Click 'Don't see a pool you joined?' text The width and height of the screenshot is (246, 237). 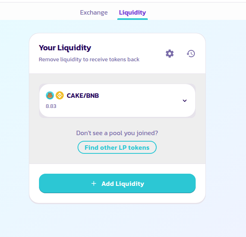[117, 133]
